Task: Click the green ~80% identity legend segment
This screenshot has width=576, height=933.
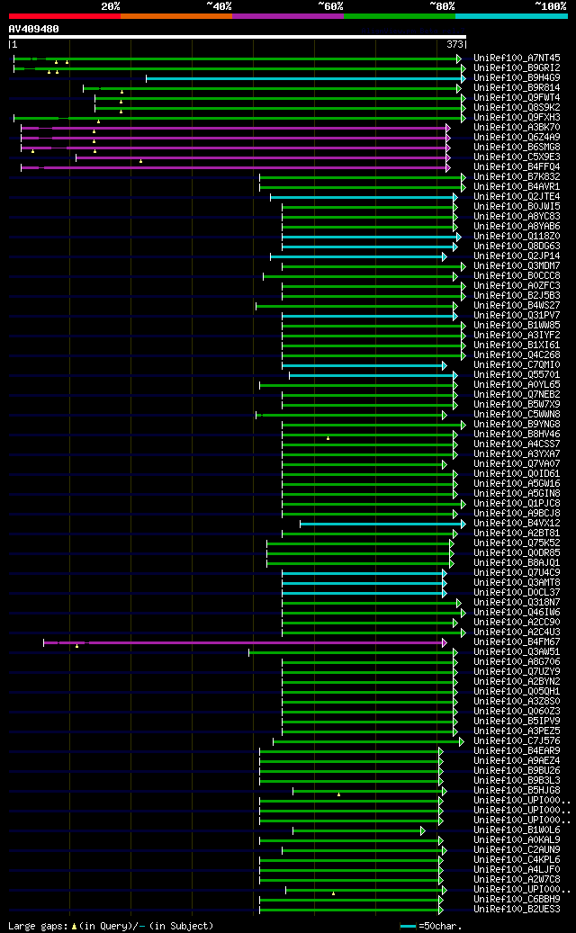Action: click(x=400, y=16)
